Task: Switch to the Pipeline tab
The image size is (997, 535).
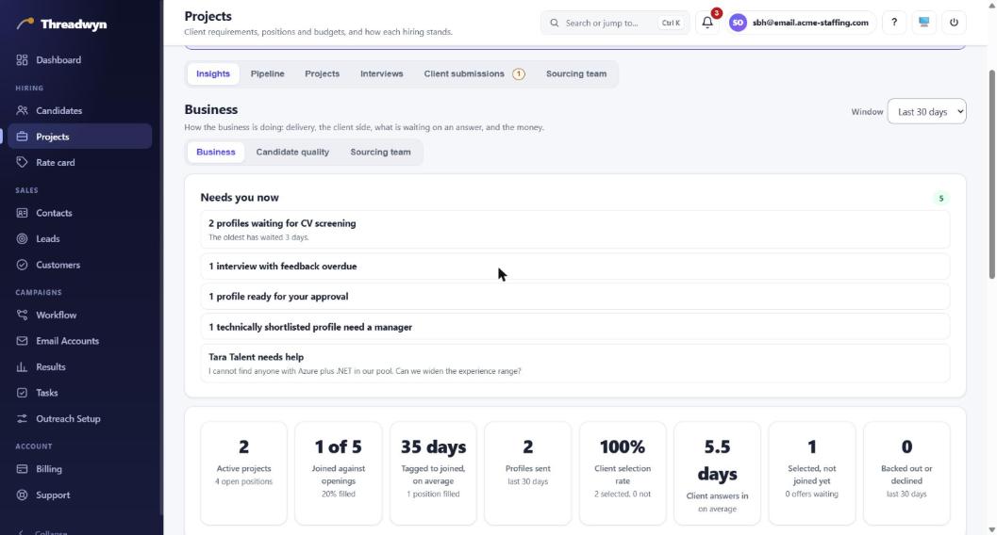Action: click(267, 73)
